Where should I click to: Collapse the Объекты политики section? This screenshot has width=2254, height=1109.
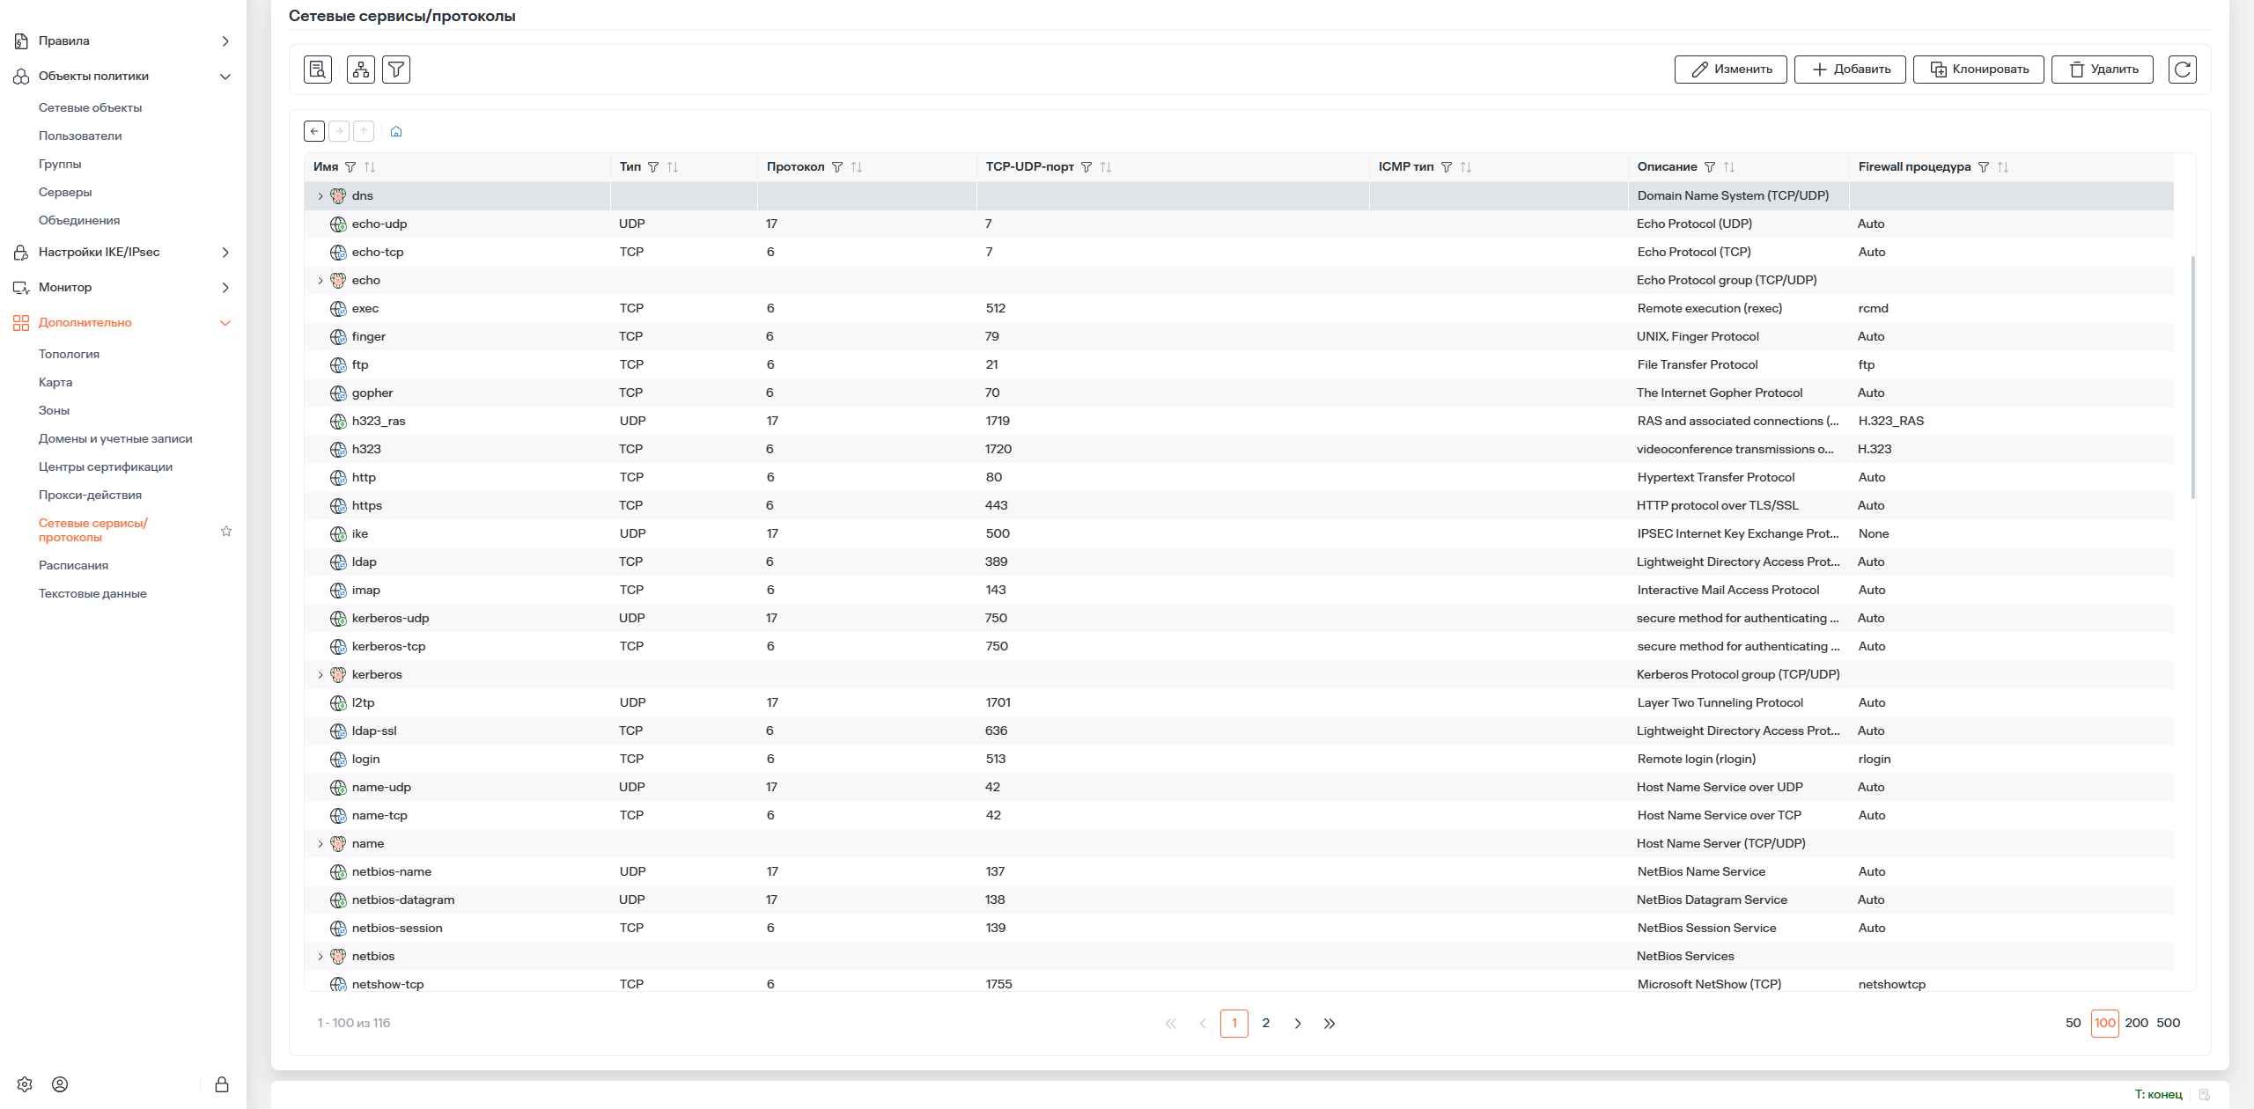[x=225, y=77]
